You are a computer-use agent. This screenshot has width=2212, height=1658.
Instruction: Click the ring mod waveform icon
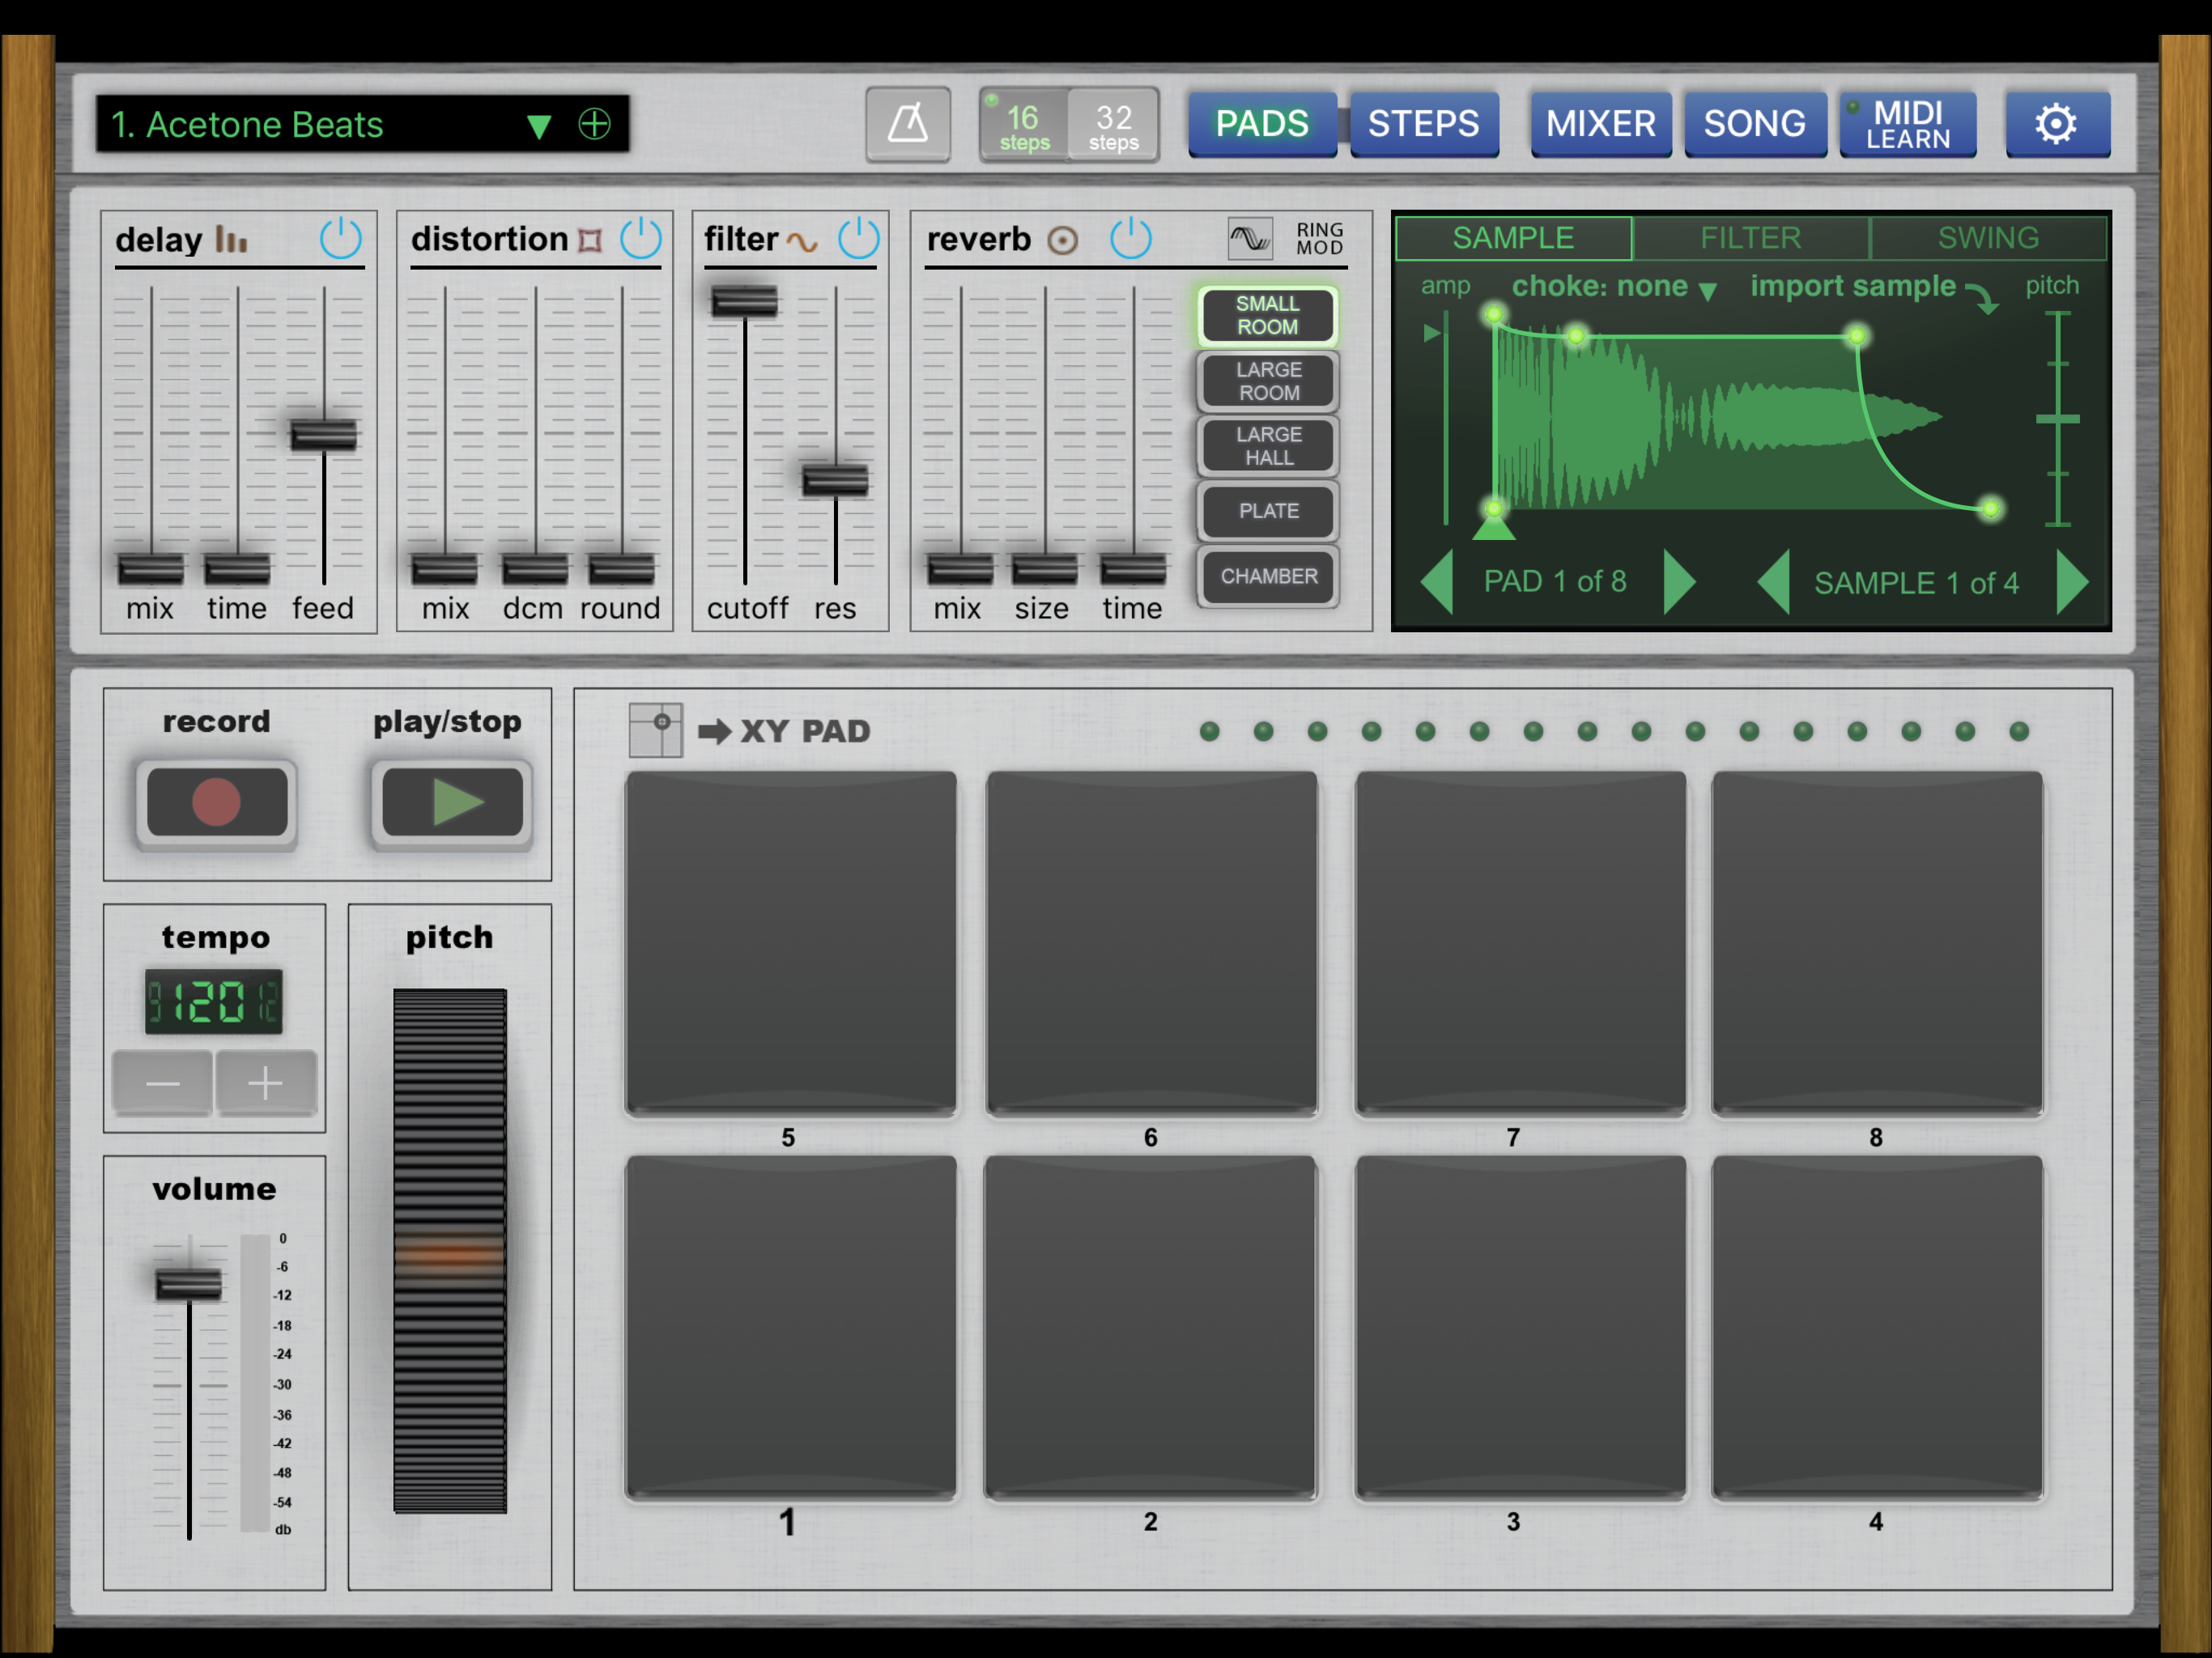point(1249,239)
